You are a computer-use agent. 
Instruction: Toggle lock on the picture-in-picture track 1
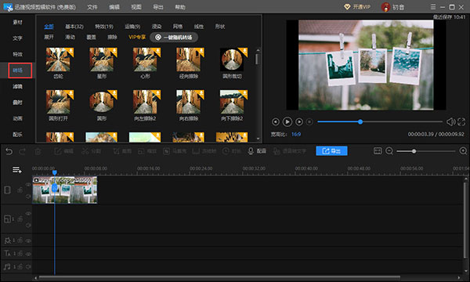click(20, 219)
